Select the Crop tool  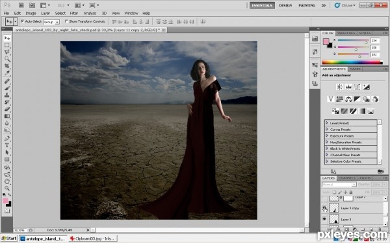click(7, 66)
